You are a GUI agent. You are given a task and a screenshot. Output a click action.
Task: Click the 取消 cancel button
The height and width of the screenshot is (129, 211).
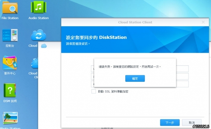(x=192, y=122)
